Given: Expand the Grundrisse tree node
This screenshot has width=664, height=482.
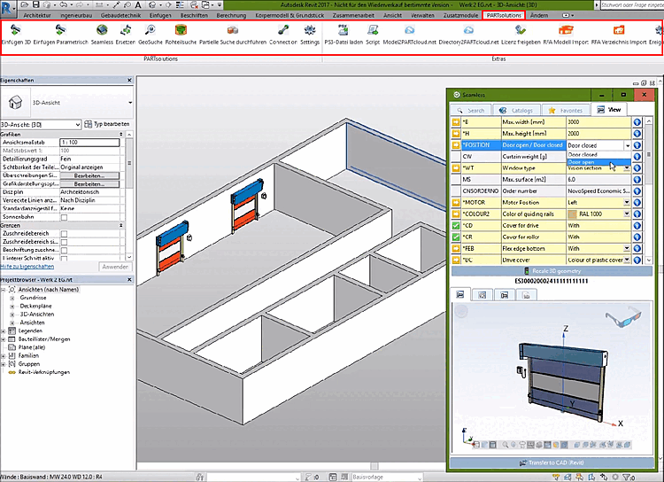Looking at the screenshot, I should coord(12,298).
